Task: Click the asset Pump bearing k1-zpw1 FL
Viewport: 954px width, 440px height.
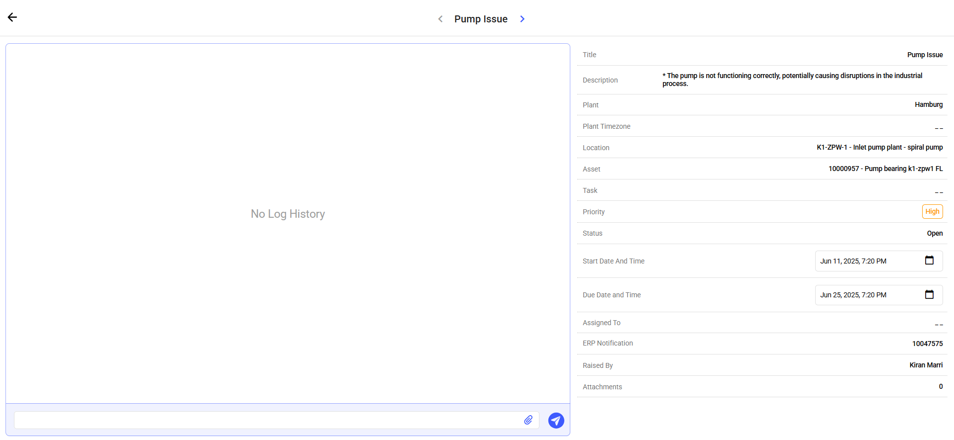Action: [885, 169]
